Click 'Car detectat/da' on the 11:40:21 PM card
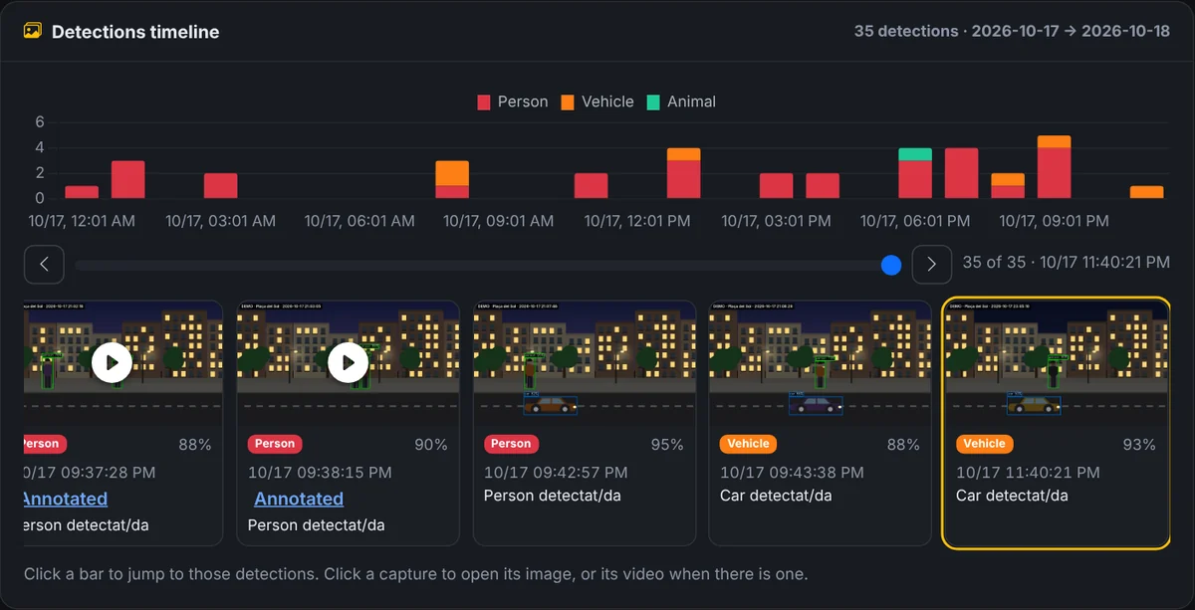Image resolution: width=1195 pixels, height=610 pixels. 1012,496
